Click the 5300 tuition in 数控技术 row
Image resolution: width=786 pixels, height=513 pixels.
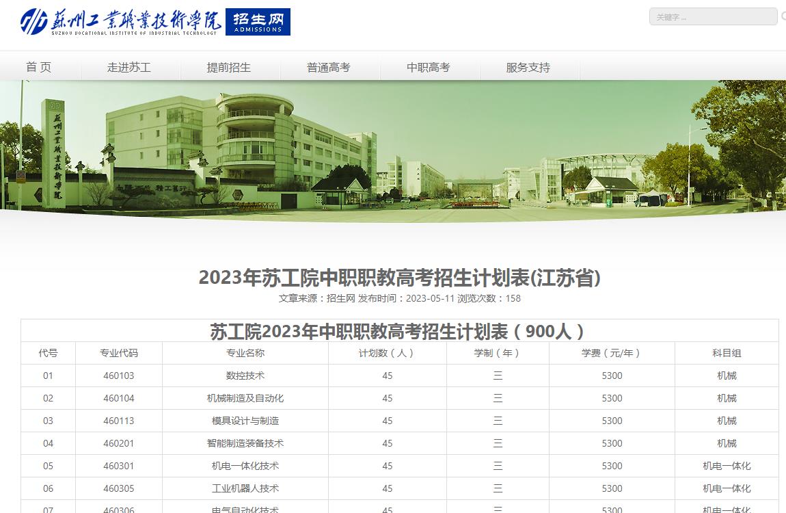coord(612,376)
